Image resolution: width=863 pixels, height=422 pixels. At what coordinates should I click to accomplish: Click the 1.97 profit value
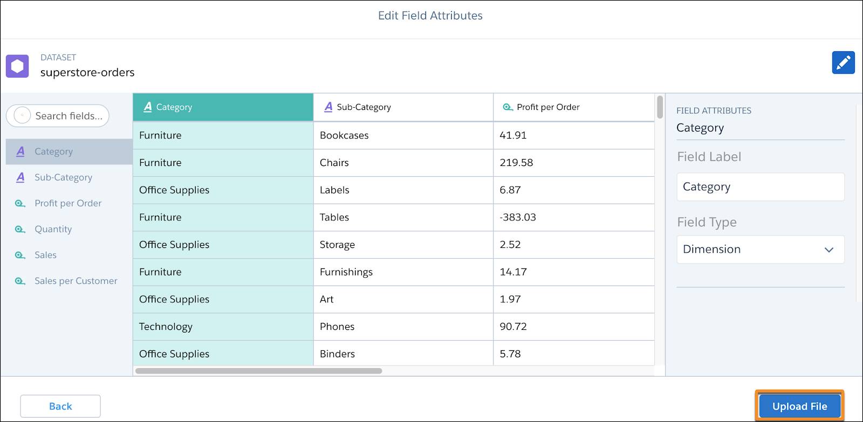pyautogui.click(x=510, y=299)
